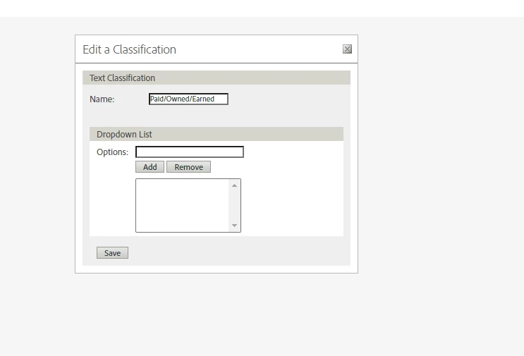
Task: Save the classification
Action: pyautogui.click(x=112, y=253)
